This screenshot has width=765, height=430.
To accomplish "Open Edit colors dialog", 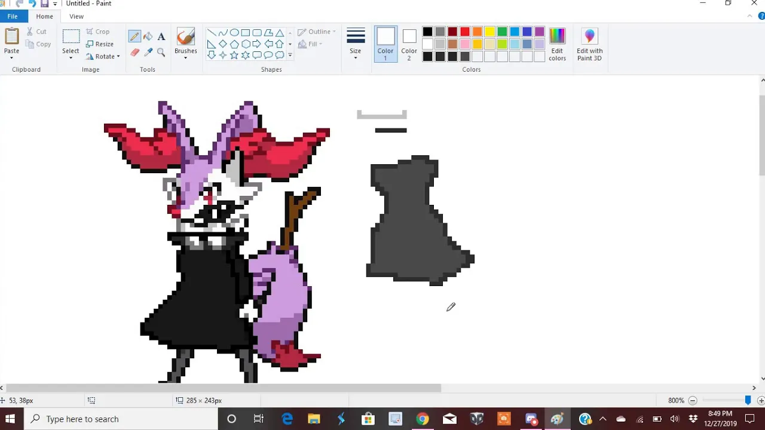I will 557,44.
